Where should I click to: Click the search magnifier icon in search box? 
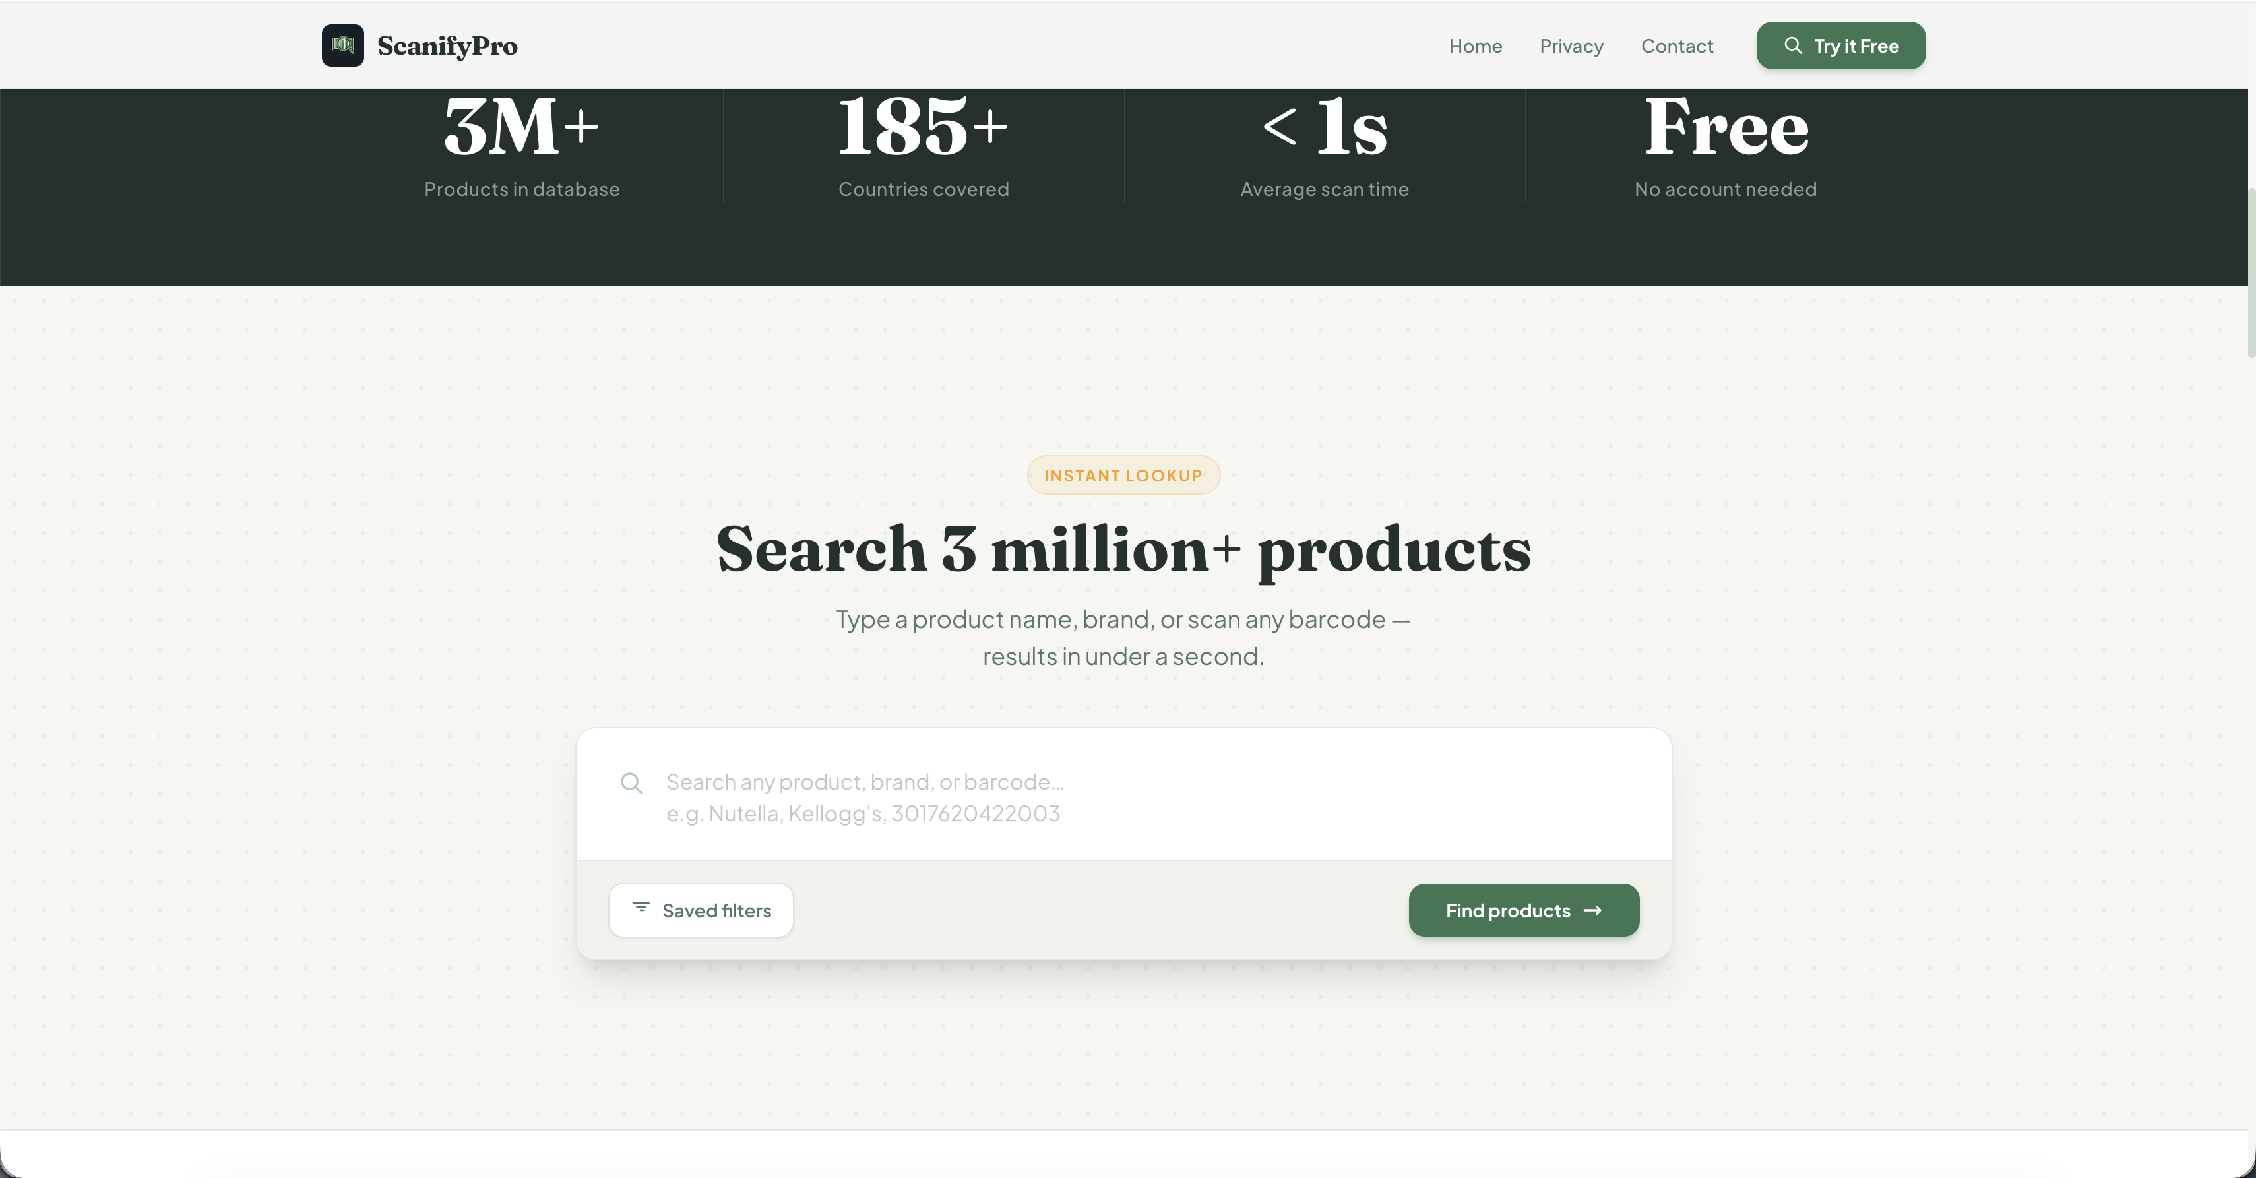pyautogui.click(x=631, y=783)
